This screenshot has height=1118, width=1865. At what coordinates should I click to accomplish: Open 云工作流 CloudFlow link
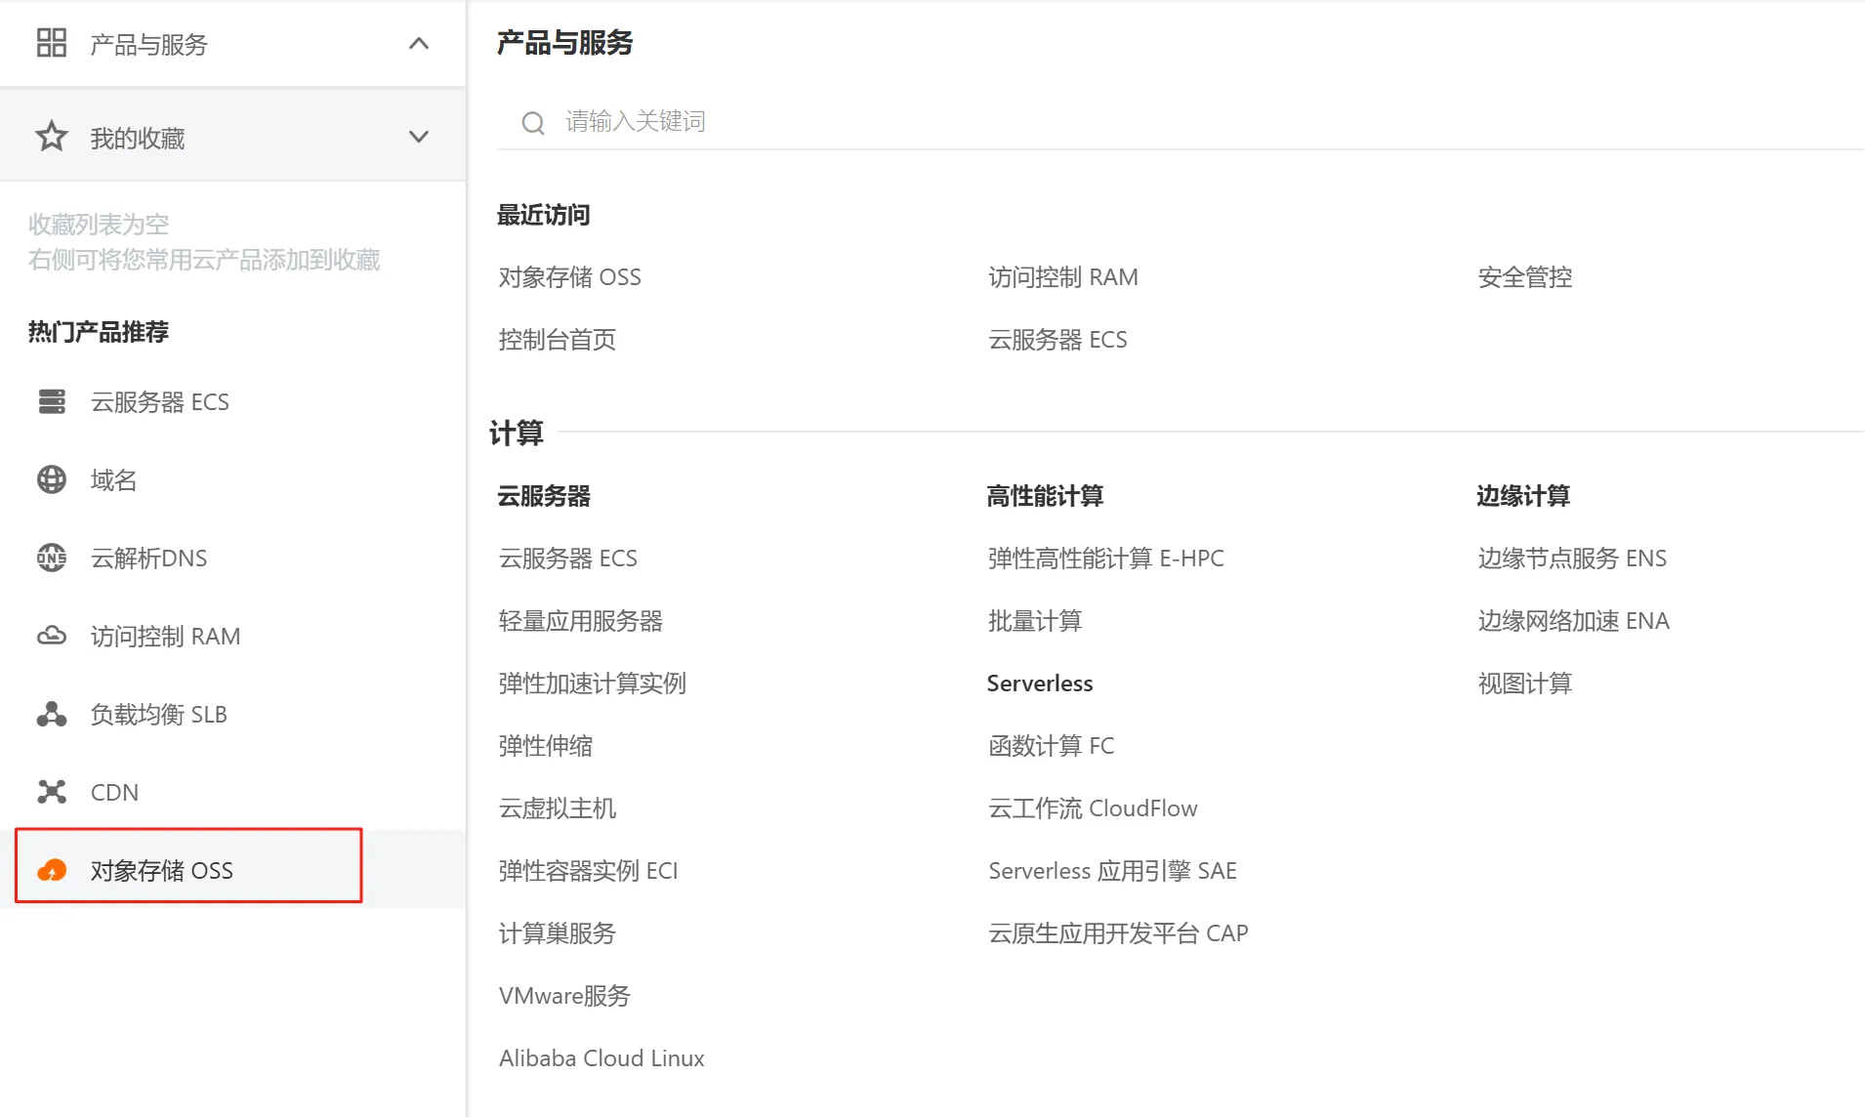[1093, 808]
